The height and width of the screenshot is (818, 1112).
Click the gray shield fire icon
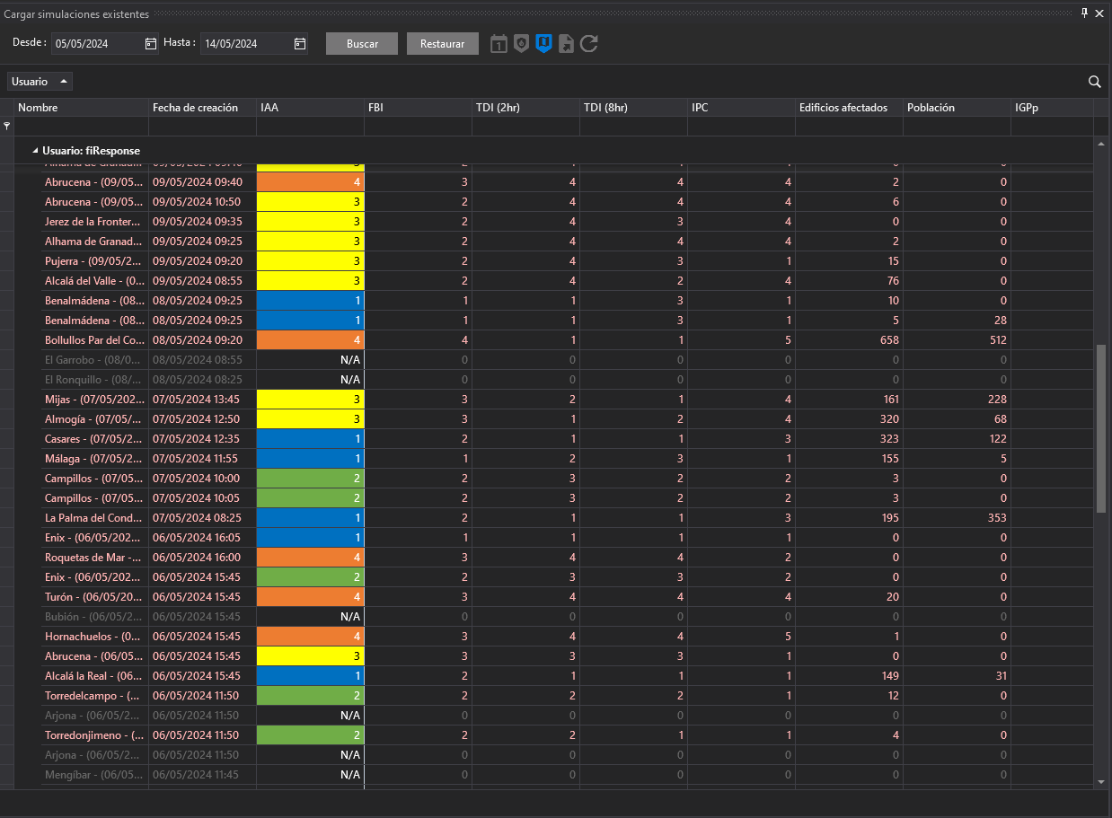(521, 44)
